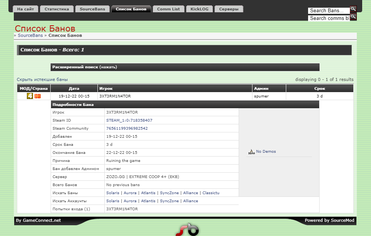Screen dimensions: 371x236
Task: Click the Игрок column header
Action: point(175,88)
